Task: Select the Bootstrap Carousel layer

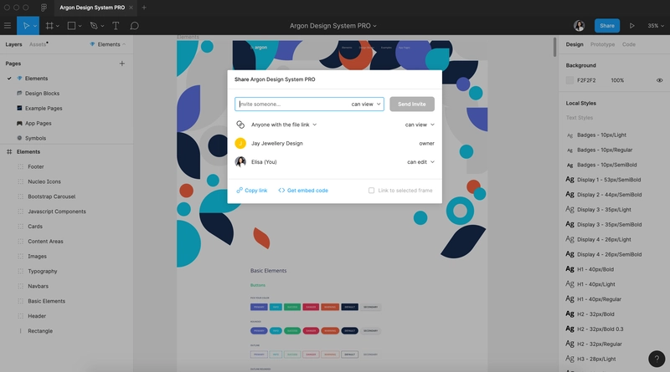Action: coord(52,196)
